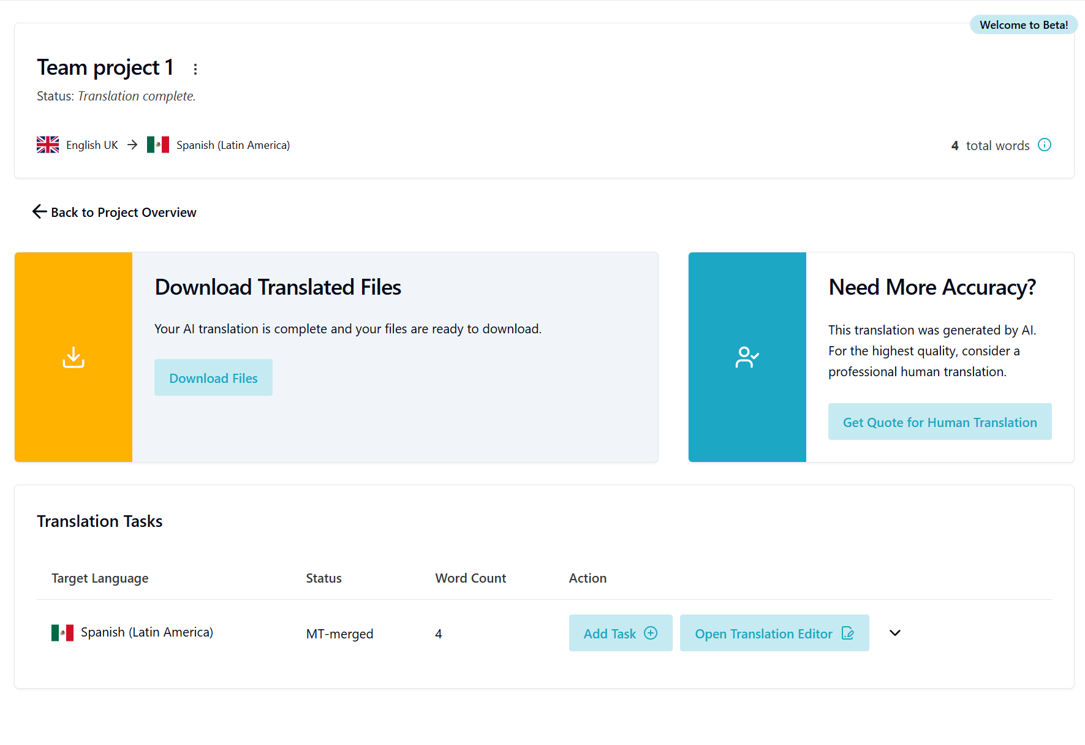Click the plus icon inside Add Task button
Viewport: 1085px width, 745px height.
pyautogui.click(x=651, y=633)
